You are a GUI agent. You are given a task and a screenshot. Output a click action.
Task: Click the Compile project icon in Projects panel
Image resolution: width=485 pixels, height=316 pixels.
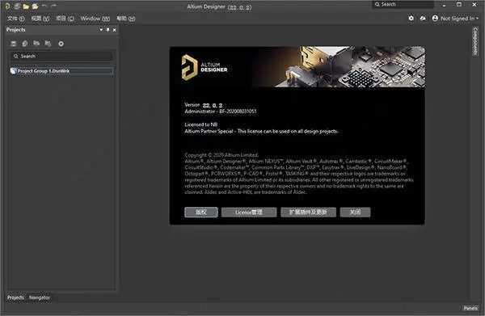click(25, 44)
